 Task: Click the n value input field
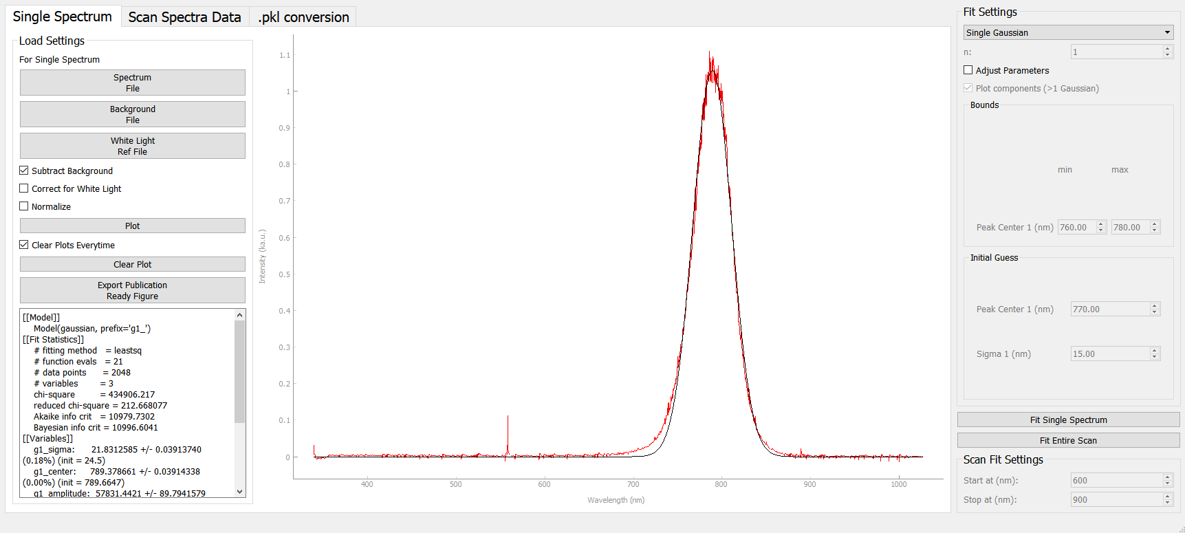1116,52
